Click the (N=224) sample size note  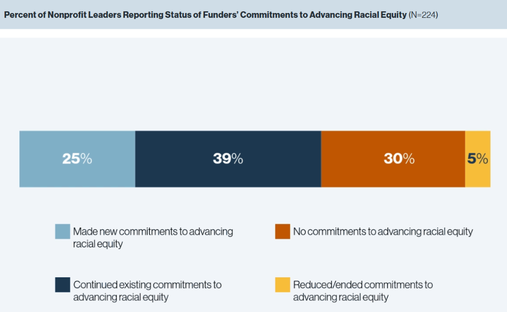pyautogui.click(x=423, y=15)
